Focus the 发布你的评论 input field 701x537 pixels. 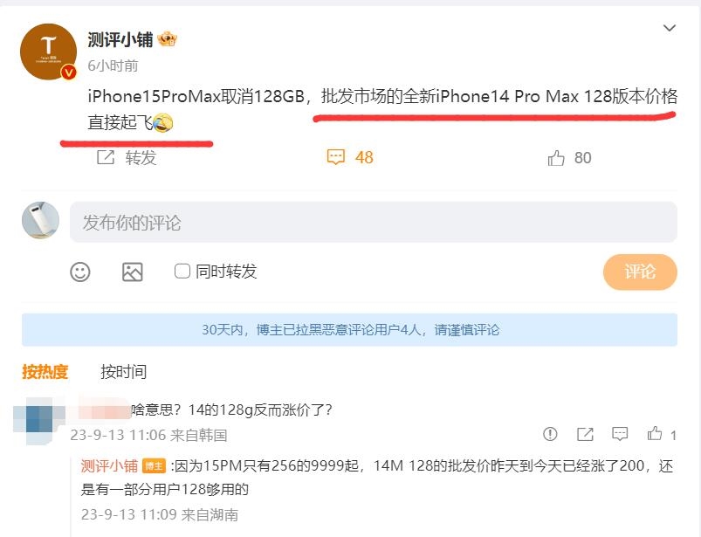click(374, 223)
